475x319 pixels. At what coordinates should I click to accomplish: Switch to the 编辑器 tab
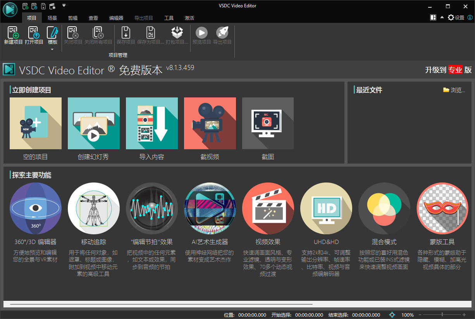[x=116, y=18]
